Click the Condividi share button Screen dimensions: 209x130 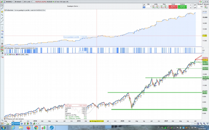[x=16, y=124]
